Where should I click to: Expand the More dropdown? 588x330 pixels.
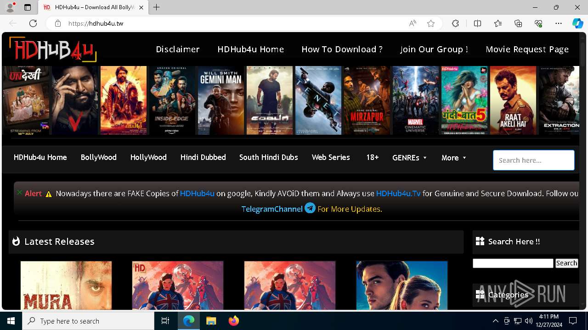coord(454,158)
